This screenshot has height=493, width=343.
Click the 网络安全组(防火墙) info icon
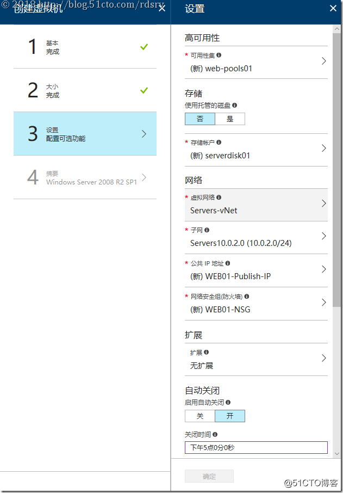[247, 296]
